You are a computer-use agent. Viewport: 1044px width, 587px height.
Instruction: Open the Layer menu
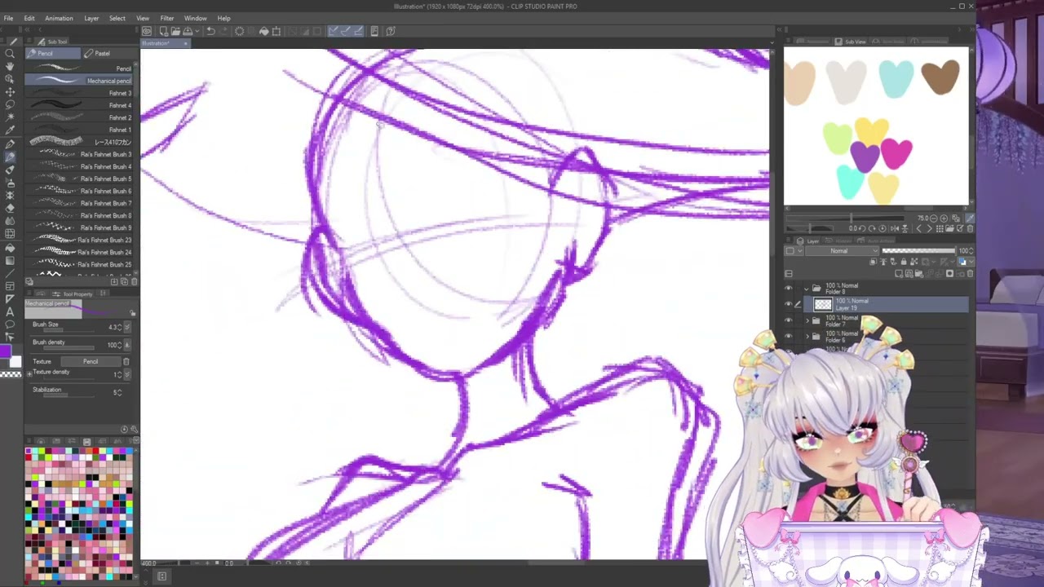pos(91,18)
